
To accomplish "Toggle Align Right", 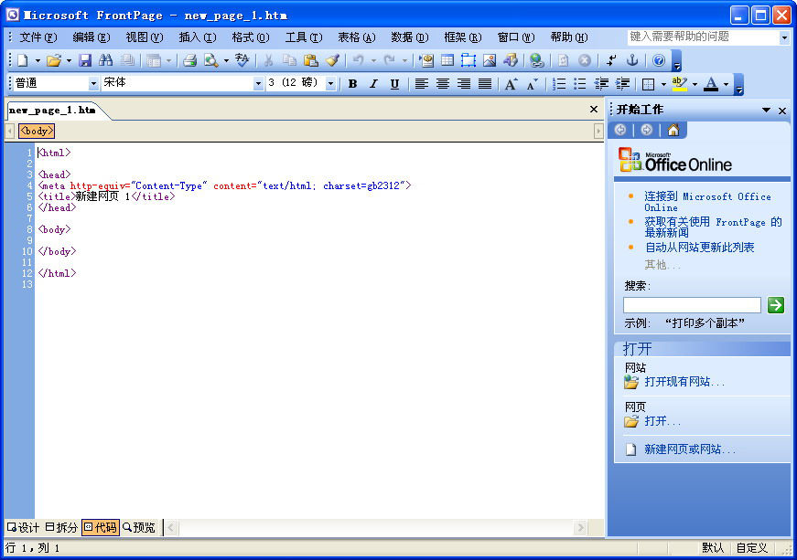I will click(x=464, y=84).
